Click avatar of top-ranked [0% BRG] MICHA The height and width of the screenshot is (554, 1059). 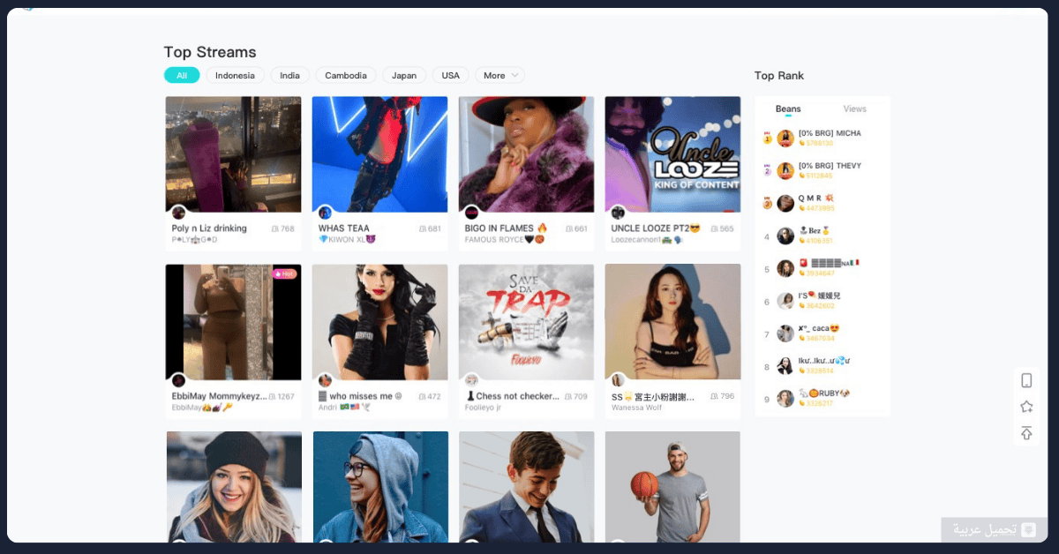point(785,138)
